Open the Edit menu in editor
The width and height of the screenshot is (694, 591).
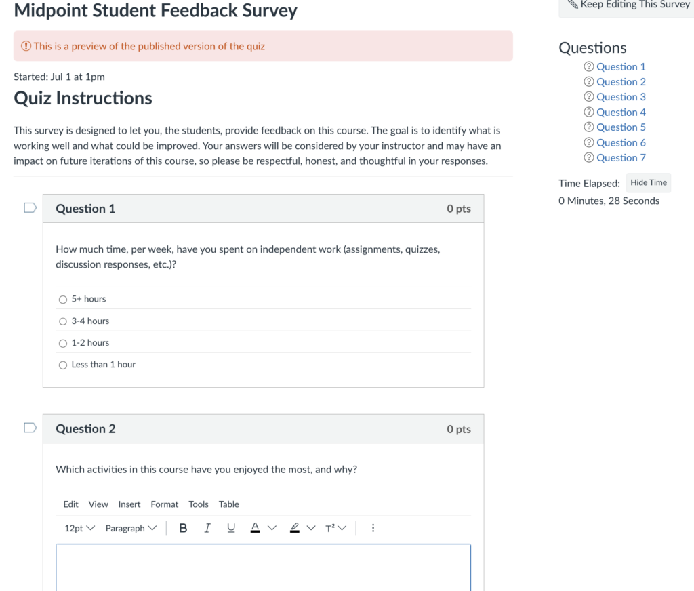70,504
